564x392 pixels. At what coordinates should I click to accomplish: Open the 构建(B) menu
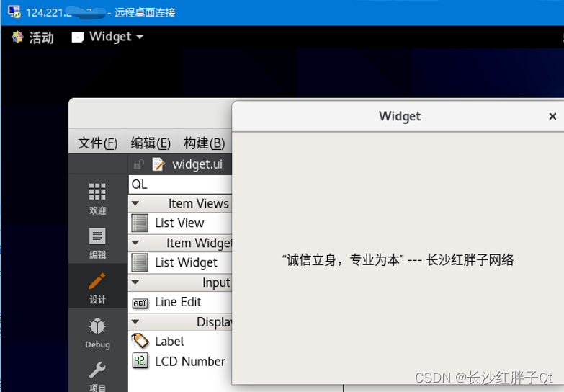204,143
